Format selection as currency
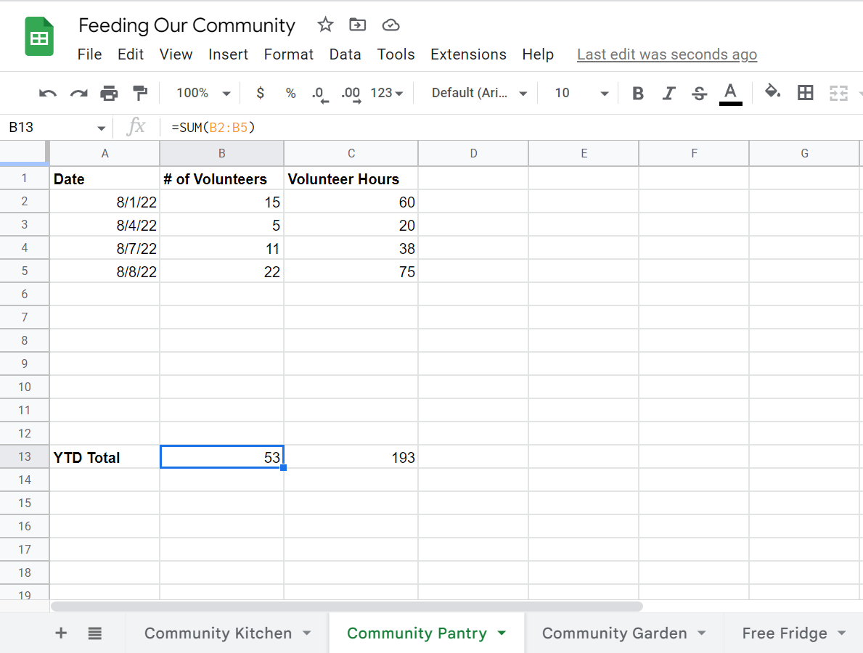 (260, 93)
